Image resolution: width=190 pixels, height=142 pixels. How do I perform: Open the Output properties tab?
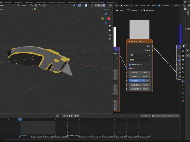(x=183, y=60)
